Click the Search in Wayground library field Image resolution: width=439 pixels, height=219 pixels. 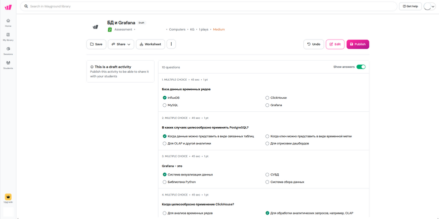click(x=210, y=7)
